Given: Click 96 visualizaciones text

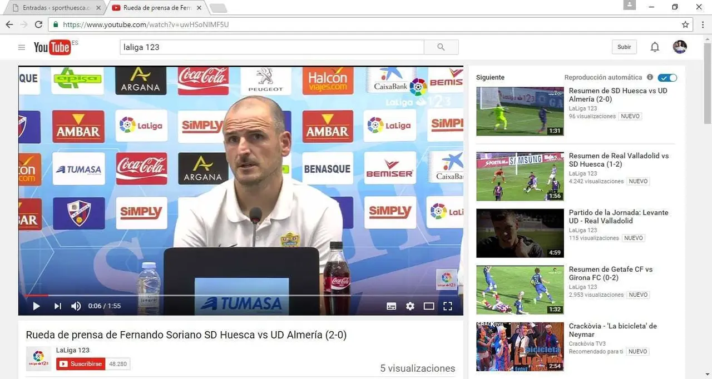Looking at the screenshot, I should [x=592, y=116].
